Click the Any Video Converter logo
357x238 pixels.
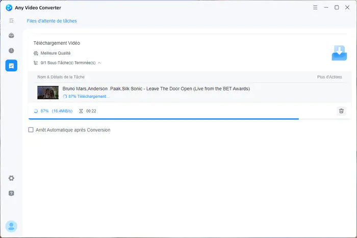pyautogui.click(x=9, y=7)
